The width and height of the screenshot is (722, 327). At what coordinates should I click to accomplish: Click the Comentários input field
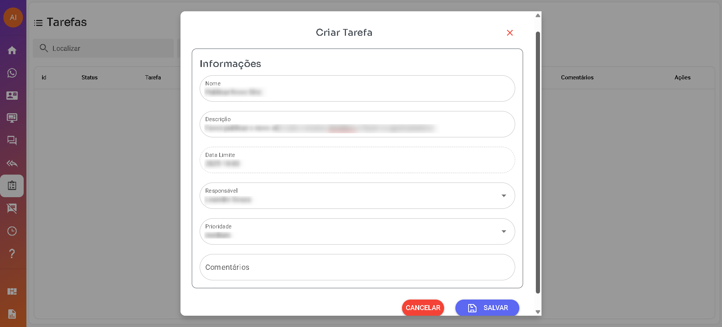click(357, 267)
